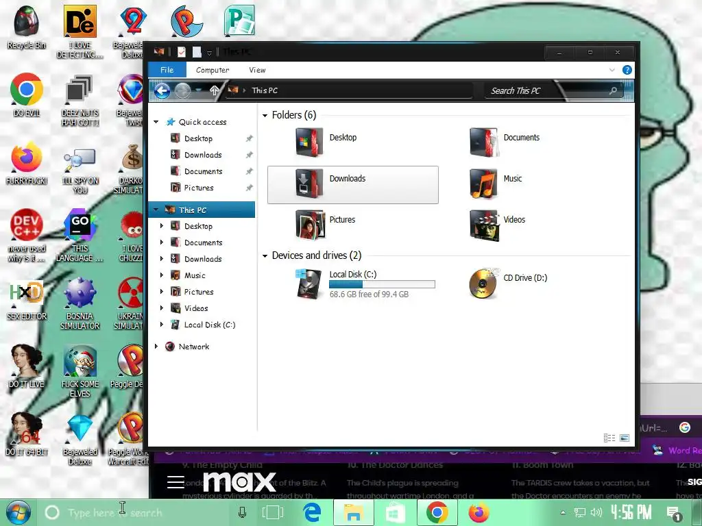The image size is (702, 526).
Task: Select the CD Drive (D:) icon
Action: [483, 284]
